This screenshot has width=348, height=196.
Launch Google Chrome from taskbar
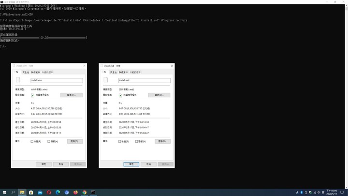84,193
